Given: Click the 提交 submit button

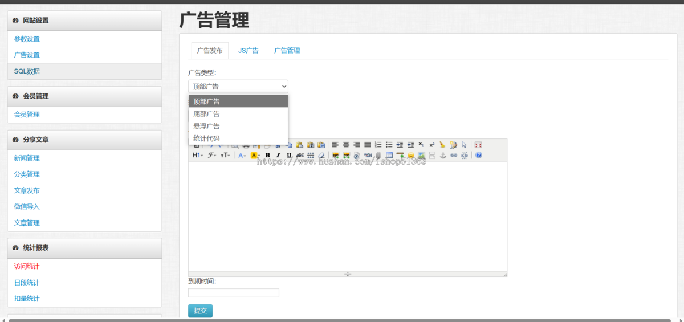Looking at the screenshot, I should (x=200, y=311).
